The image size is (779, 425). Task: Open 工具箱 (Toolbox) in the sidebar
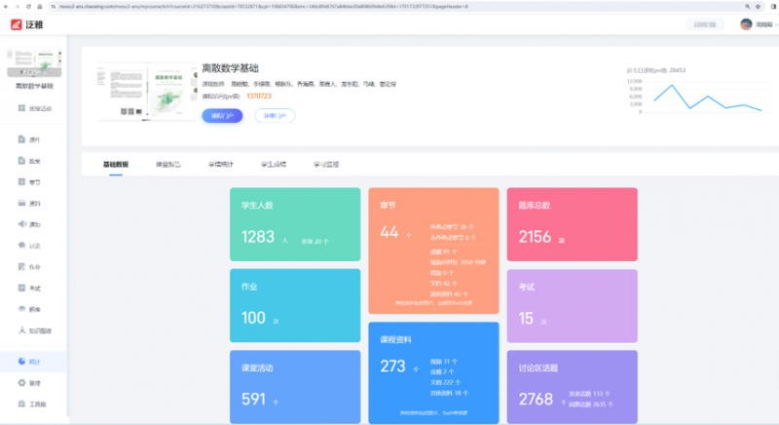click(x=21, y=404)
